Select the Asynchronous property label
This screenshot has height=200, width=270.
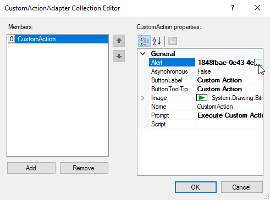coord(172,71)
